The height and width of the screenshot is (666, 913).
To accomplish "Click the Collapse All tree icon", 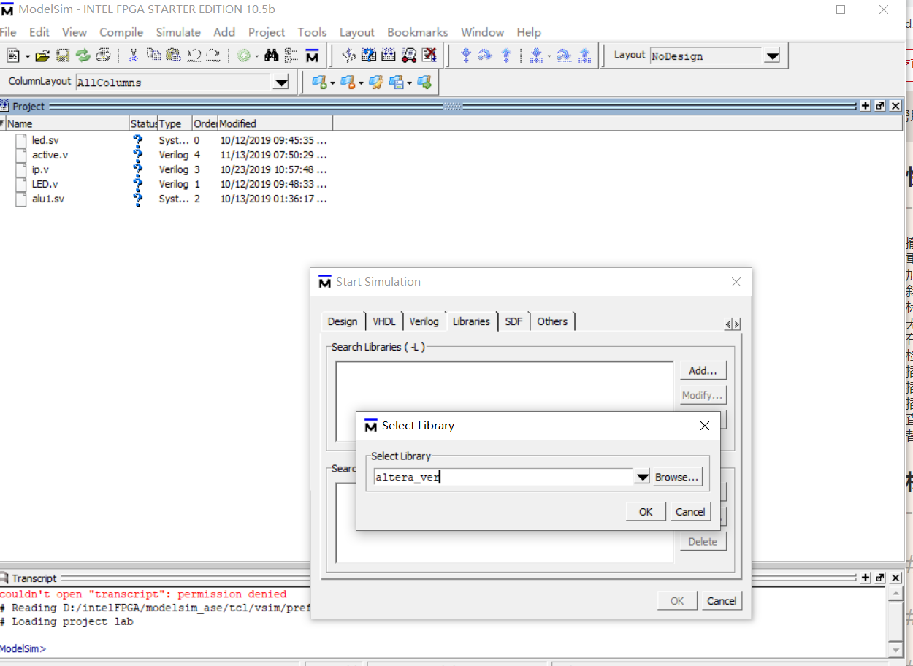I will [x=291, y=55].
